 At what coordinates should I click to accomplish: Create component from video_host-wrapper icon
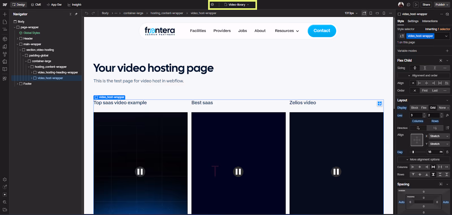coord(447,14)
